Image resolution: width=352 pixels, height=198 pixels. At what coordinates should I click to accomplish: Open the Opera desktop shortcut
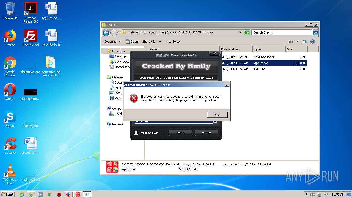[10, 92]
